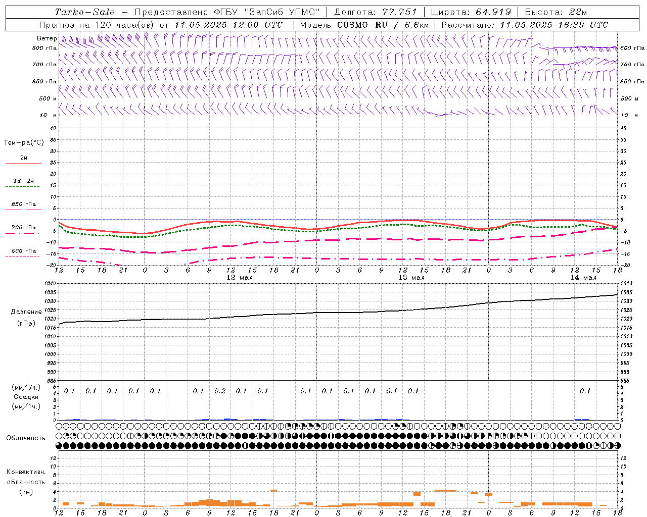Click the (км) convective cloud unit label
647x517 pixels.
pyautogui.click(x=26, y=492)
